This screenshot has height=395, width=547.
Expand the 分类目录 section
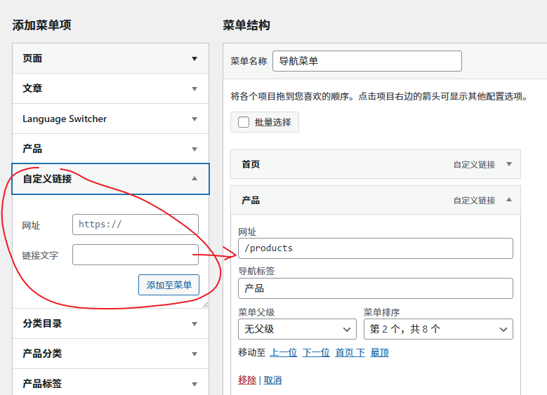[195, 324]
